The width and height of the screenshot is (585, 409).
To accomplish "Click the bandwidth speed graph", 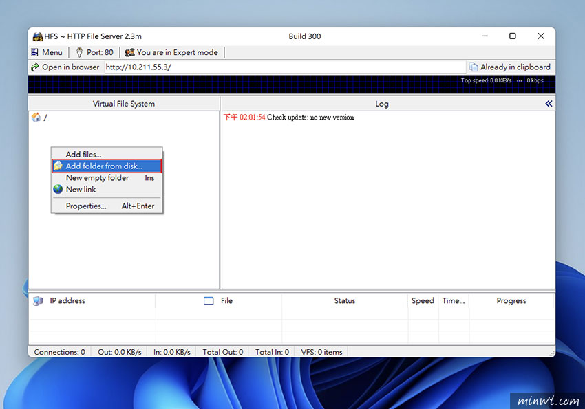I will [292, 85].
